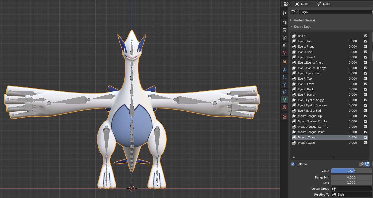The image size is (373, 198).
Task: Select the Output properties printer icon
Action: pos(284,30)
